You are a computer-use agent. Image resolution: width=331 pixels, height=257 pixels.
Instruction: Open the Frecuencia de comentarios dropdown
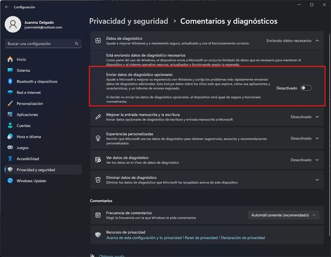(283, 215)
